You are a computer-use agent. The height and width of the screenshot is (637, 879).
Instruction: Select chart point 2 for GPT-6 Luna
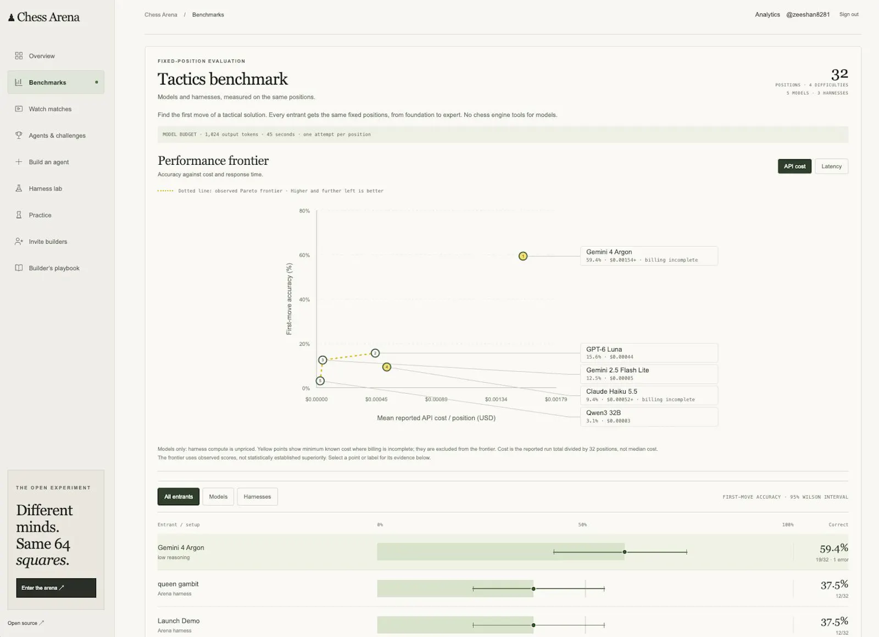pos(375,353)
